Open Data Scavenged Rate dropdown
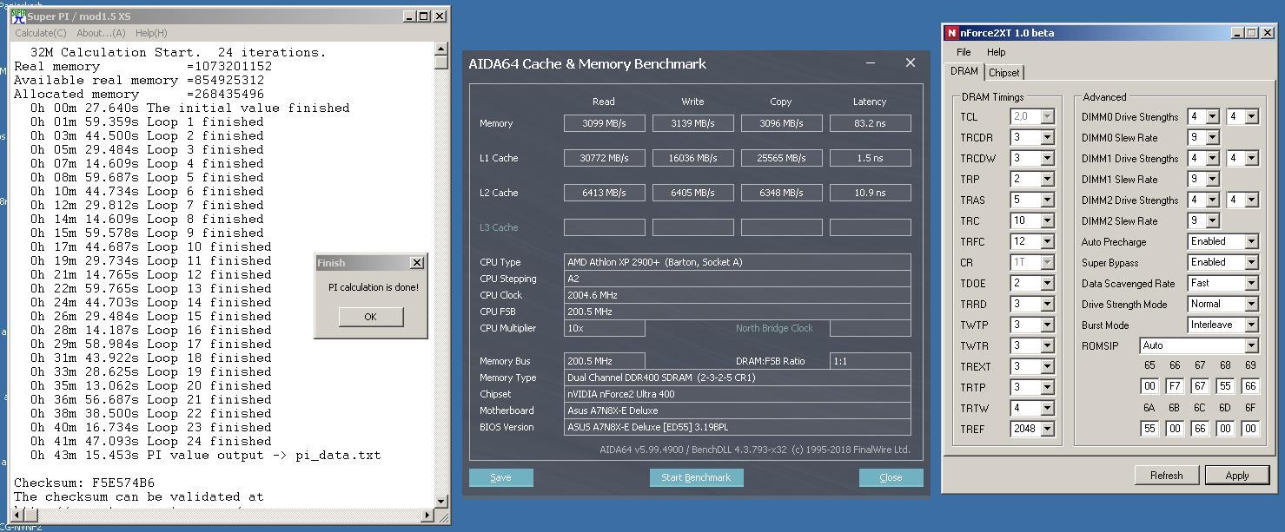The image size is (1285, 532). (x=1251, y=283)
